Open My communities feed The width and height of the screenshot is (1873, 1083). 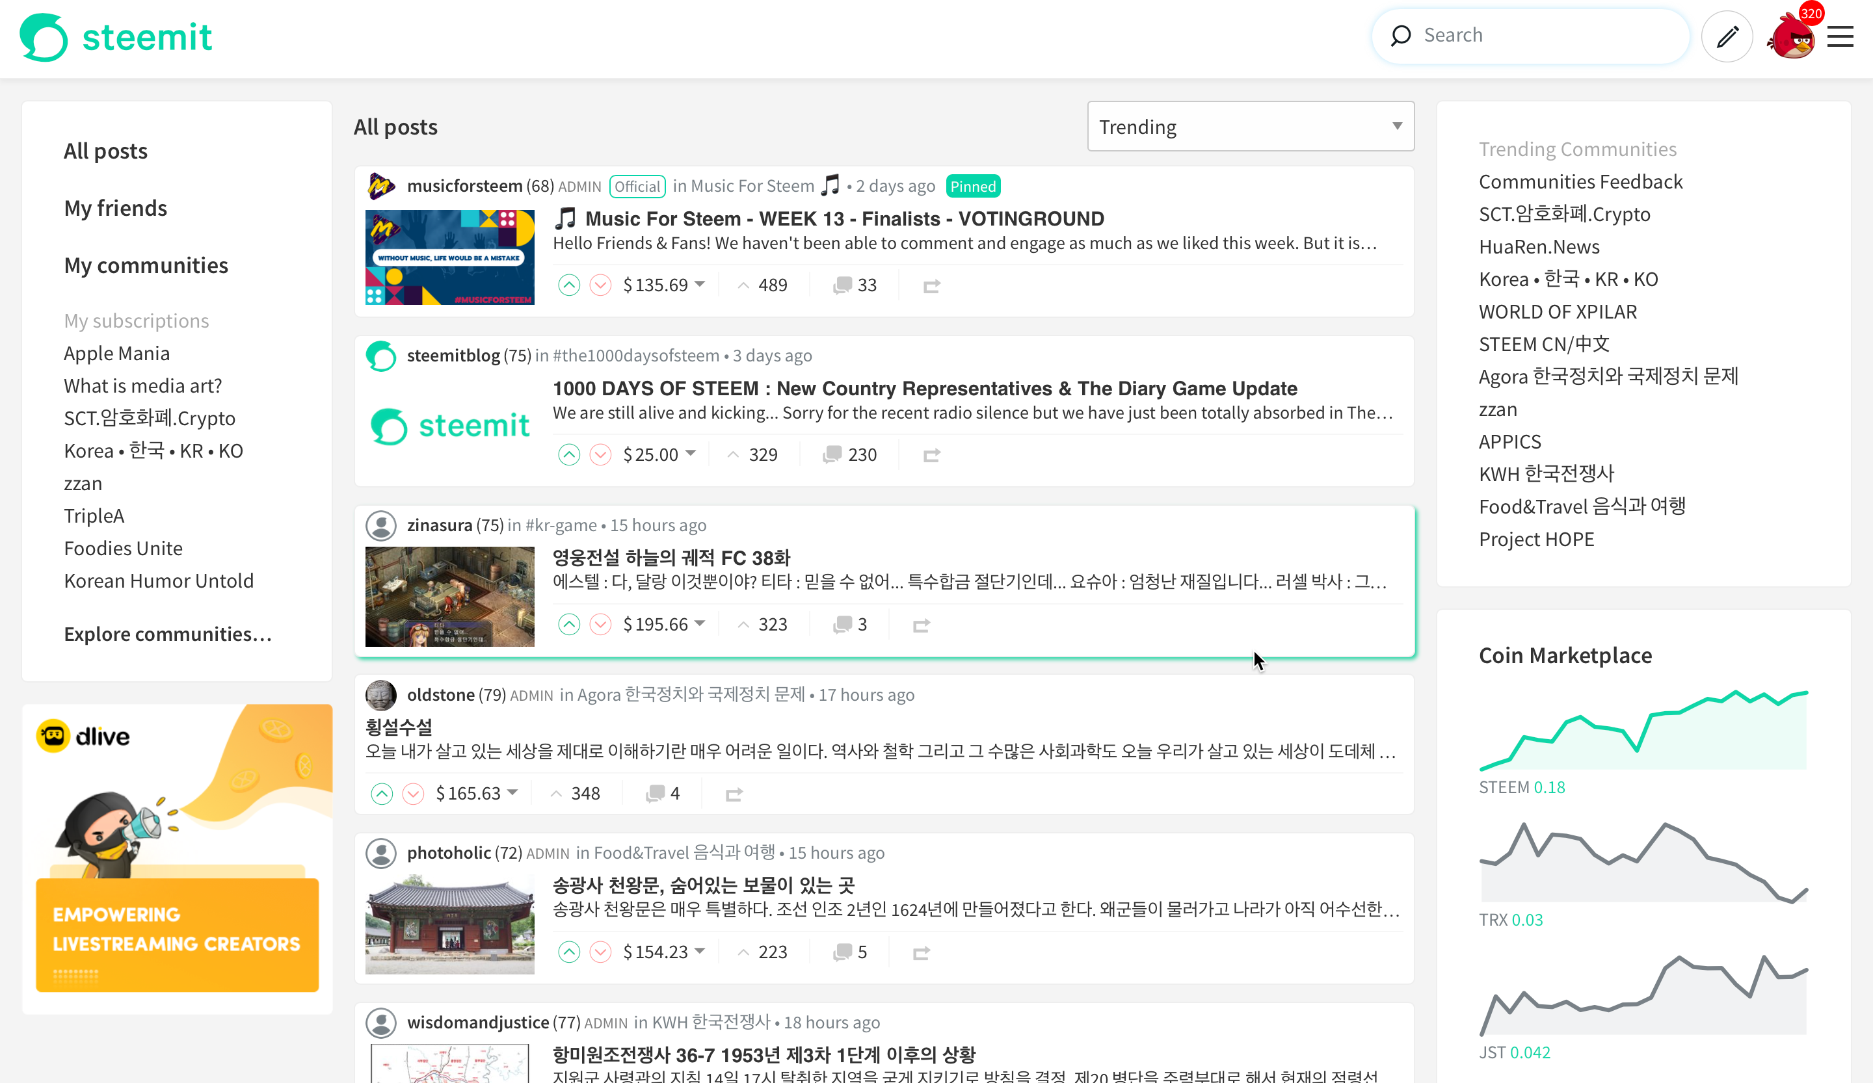[146, 265]
